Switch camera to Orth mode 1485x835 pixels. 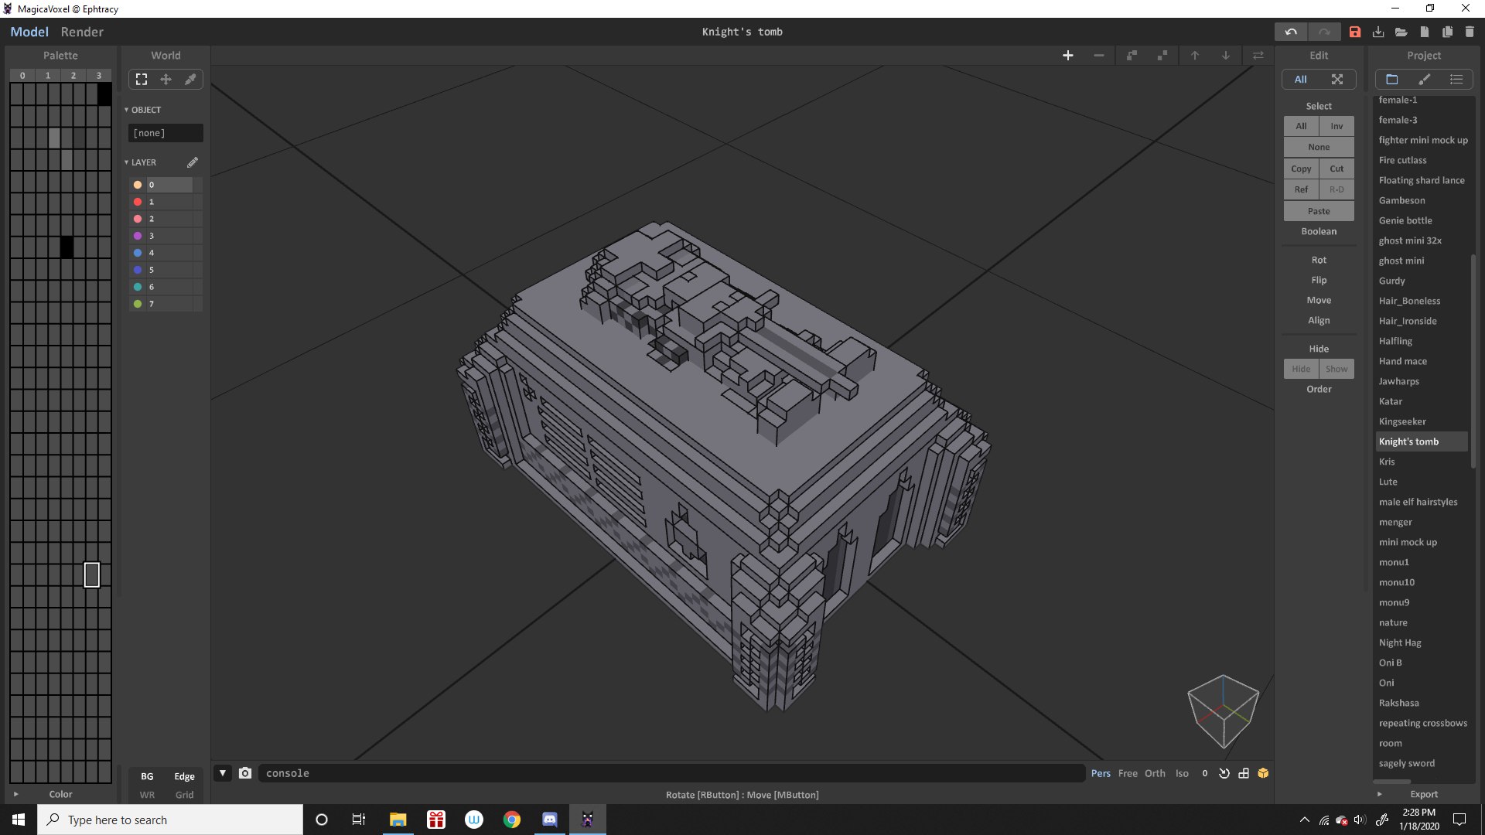(1155, 773)
